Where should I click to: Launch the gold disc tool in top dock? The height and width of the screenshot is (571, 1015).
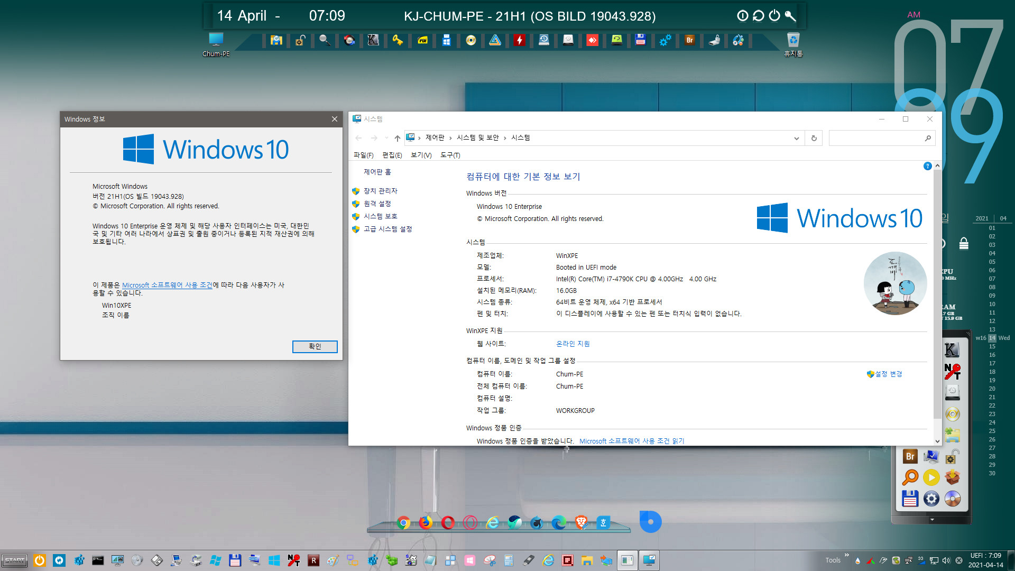471,40
